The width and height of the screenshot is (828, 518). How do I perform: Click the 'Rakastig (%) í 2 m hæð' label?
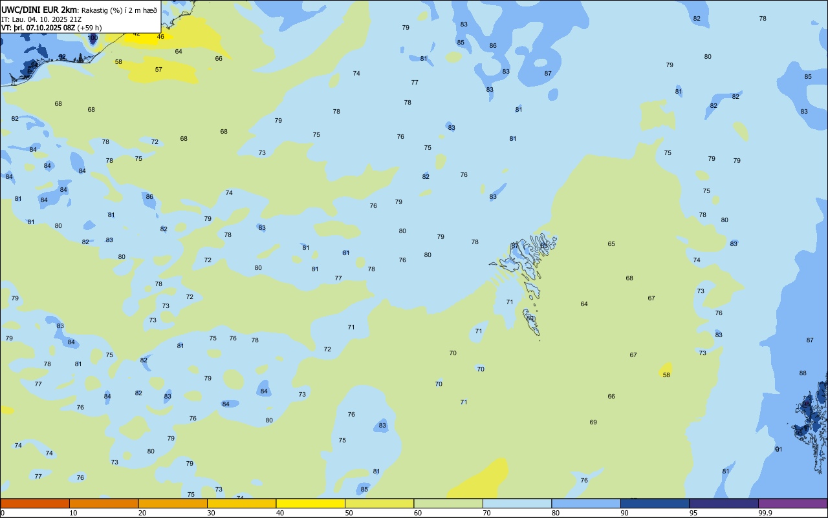click(119, 10)
